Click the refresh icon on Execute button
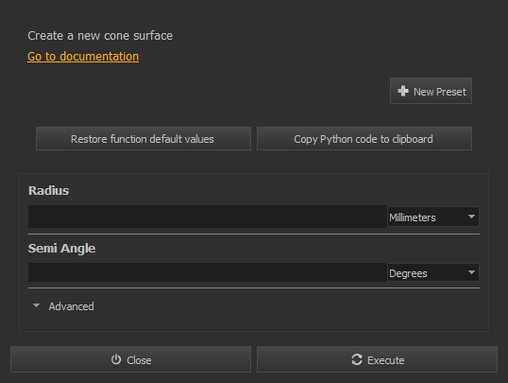 (x=357, y=359)
